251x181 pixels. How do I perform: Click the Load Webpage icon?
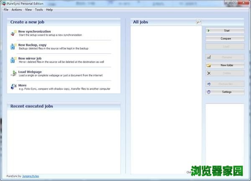pyautogui.click(x=13, y=73)
